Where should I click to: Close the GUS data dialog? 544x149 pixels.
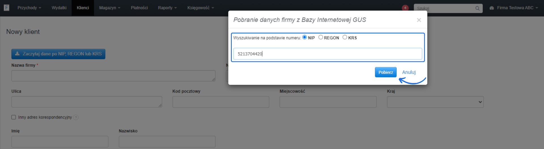(419, 20)
